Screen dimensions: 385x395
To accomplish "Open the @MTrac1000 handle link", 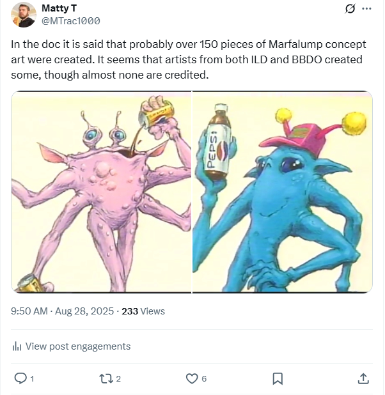I will [x=70, y=20].
